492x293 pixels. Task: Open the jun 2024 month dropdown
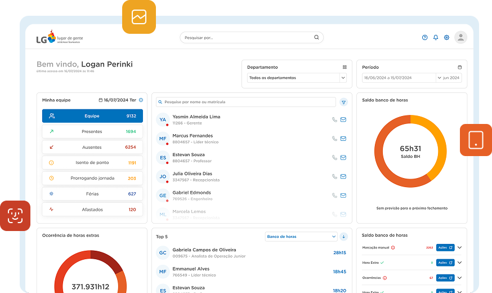click(x=449, y=78)
